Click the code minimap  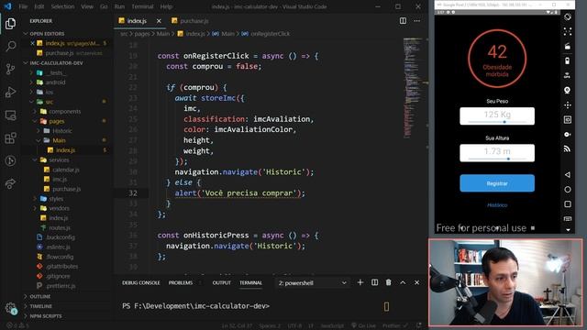click(x=414, y=88)
